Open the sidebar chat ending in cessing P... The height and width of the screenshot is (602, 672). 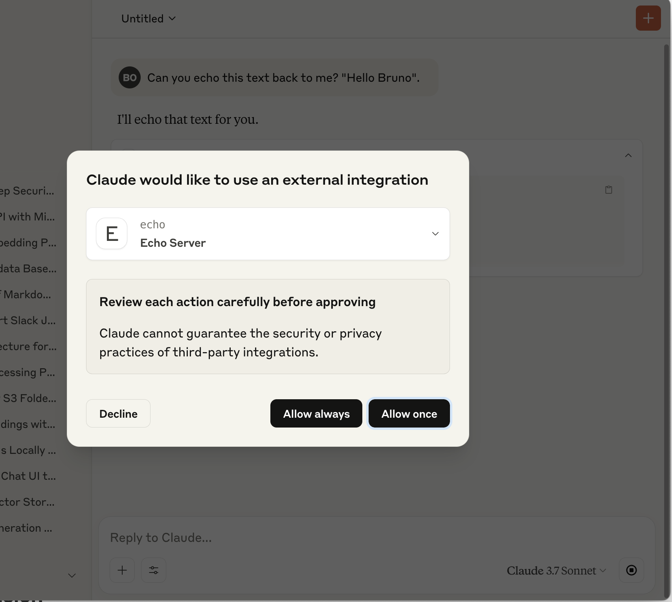tap(28, 372)
